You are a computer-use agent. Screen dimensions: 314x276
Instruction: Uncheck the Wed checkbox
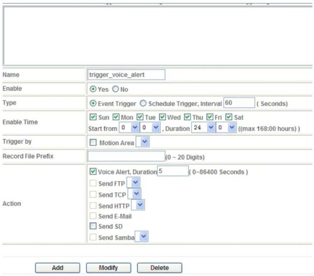[162, 117]
